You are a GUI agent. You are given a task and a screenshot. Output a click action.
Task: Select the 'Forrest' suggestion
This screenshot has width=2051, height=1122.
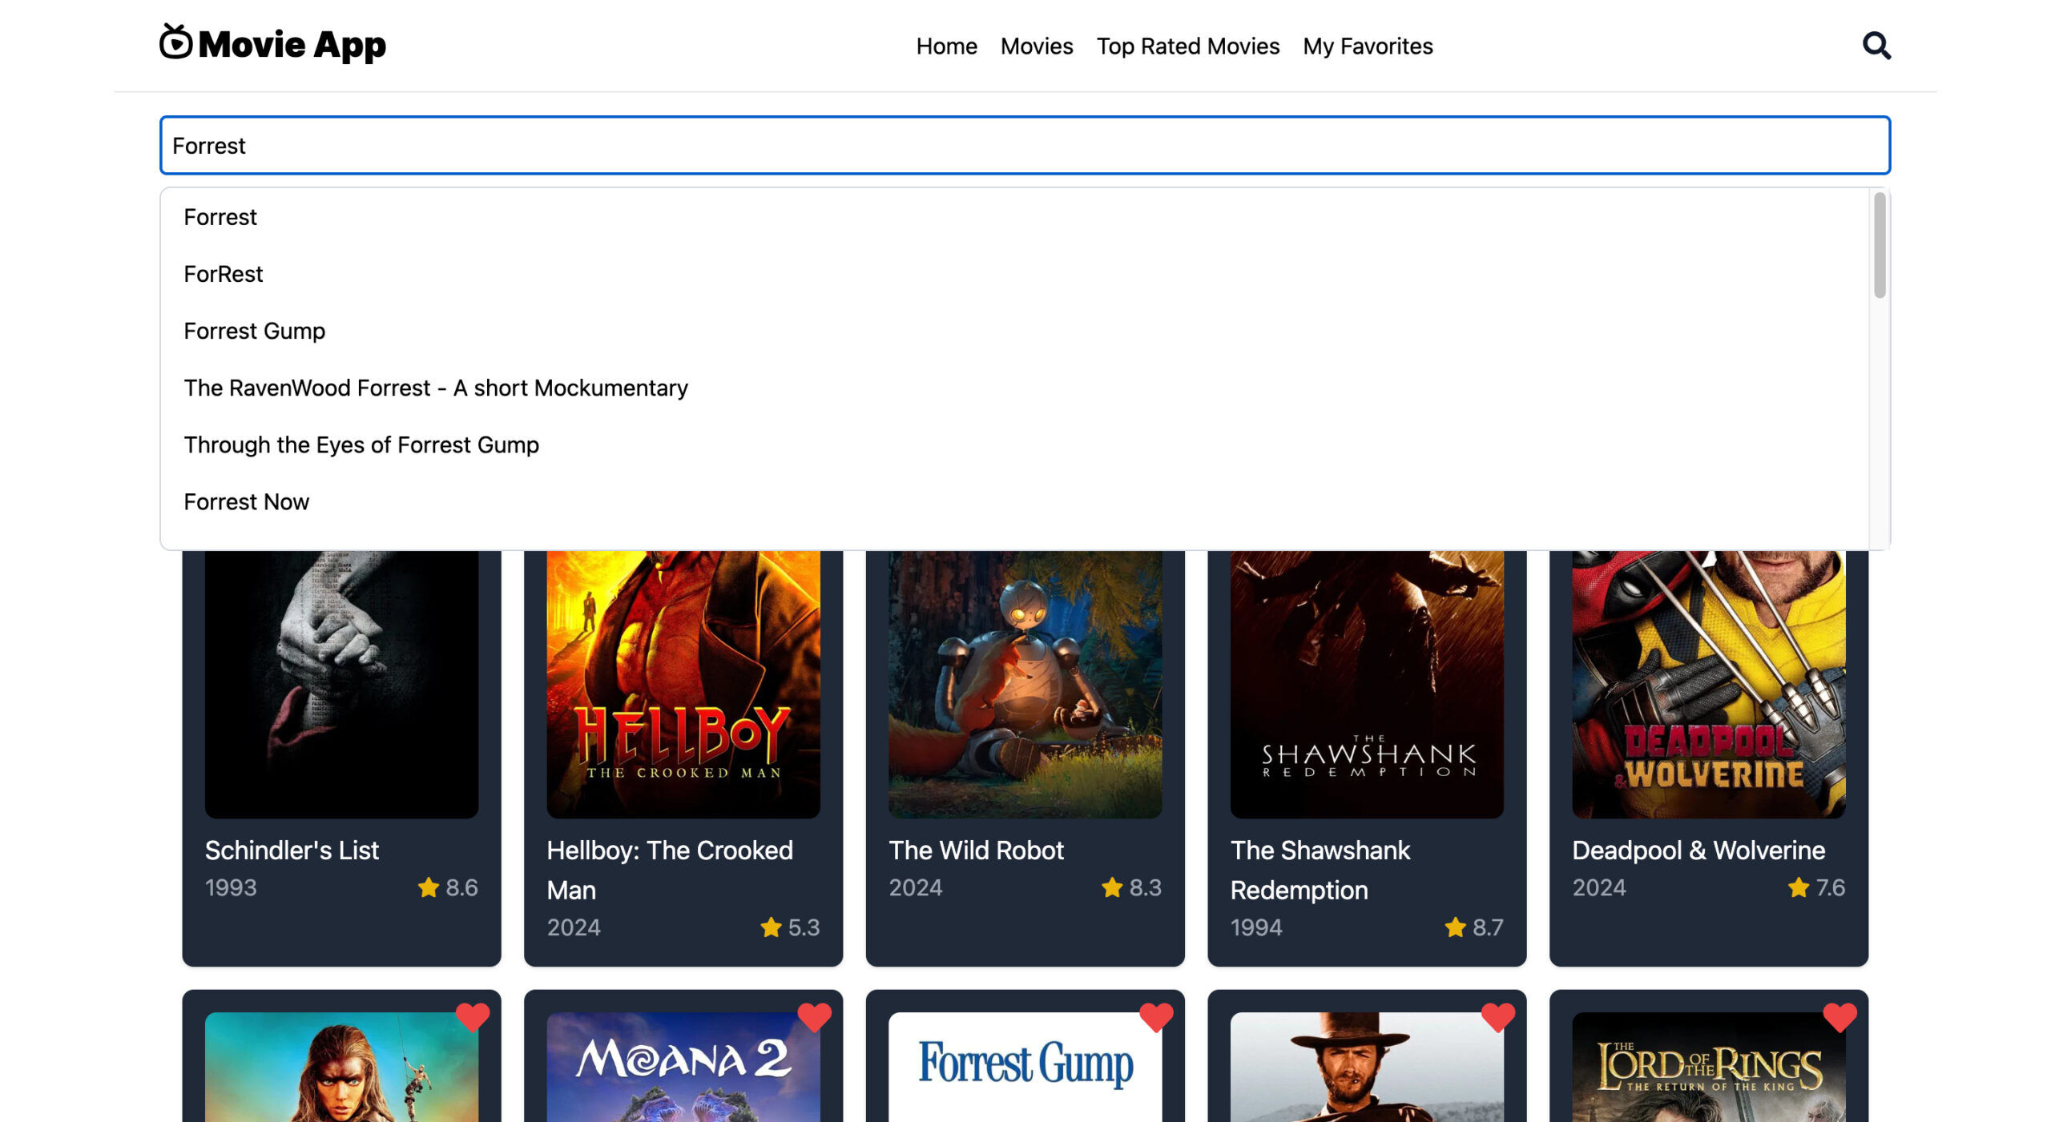click(1015, 217)
